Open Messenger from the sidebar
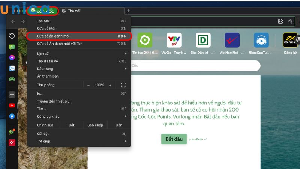Viewport: 300px width, 169px height. coord(12,57)
